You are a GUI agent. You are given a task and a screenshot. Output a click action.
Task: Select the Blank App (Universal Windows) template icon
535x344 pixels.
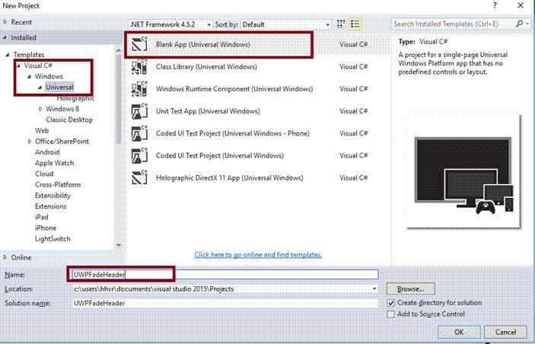click(139, 44)
